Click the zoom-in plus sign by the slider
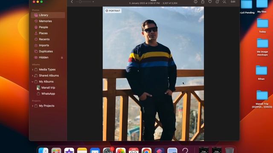273x153 pixels. [93, 2]
